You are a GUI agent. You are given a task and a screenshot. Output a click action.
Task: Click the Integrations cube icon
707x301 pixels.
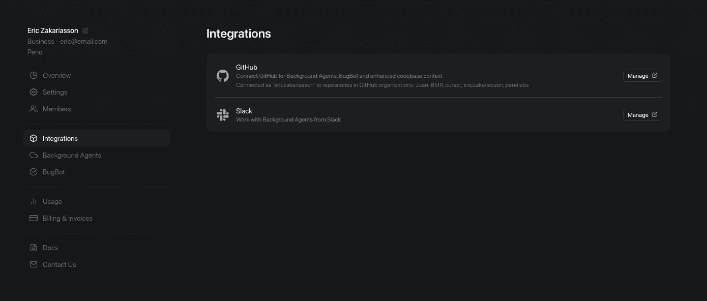(33, 138)
